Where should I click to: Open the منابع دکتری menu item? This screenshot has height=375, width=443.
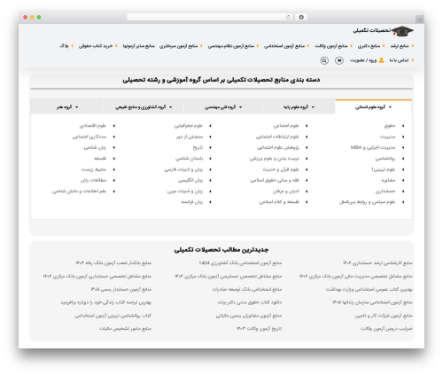click(369, 46)
